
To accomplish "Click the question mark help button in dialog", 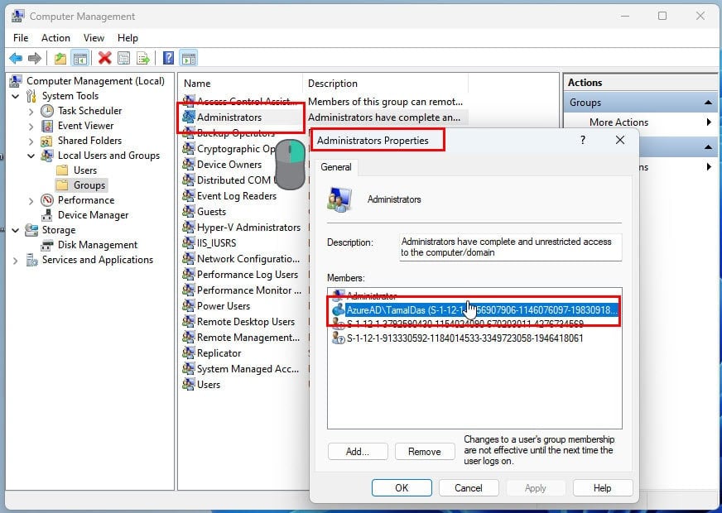I will coord(583,140).
